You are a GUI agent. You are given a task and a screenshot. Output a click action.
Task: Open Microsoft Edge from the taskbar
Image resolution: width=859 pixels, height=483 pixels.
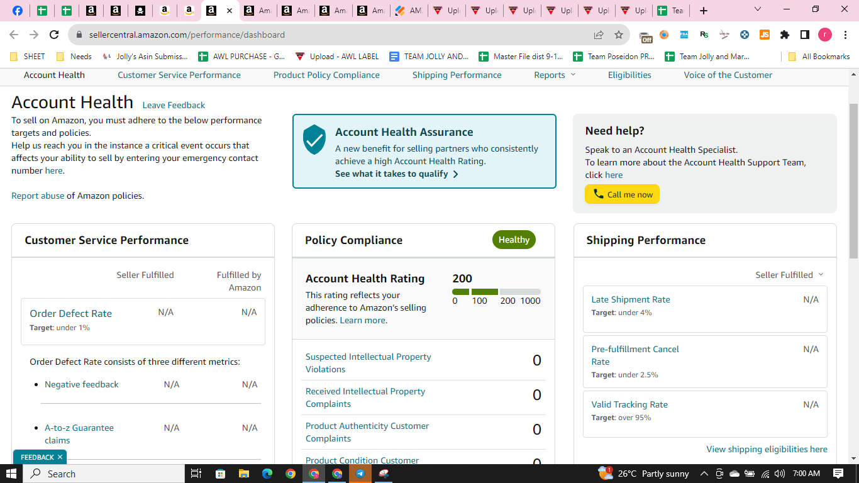click(x=267, y=474)
